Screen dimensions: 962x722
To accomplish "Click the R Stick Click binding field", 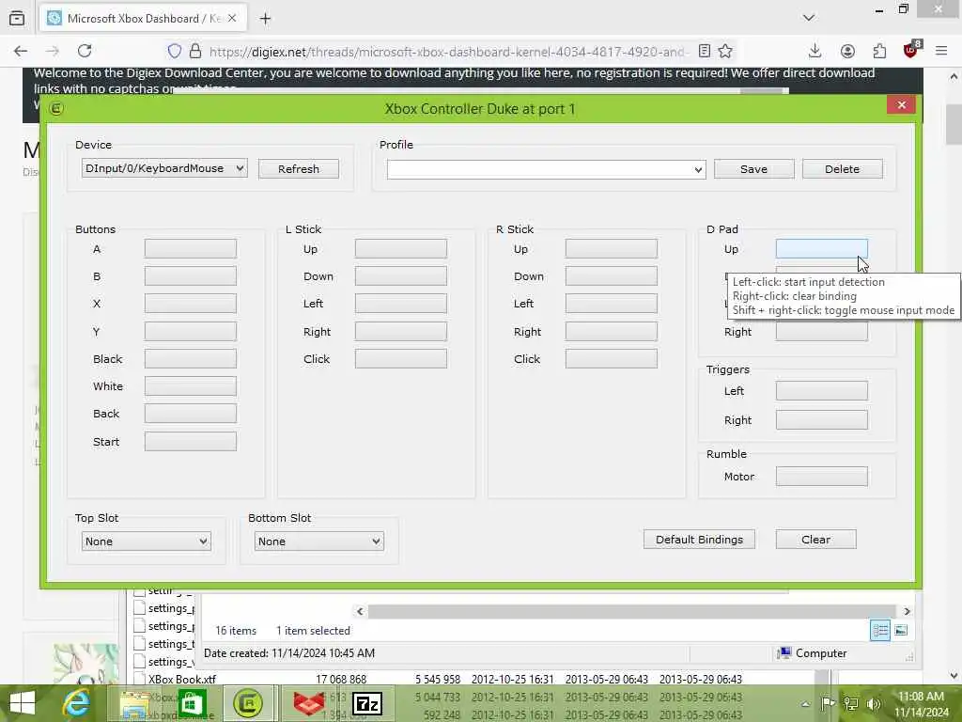I will (x=611, y=358).
